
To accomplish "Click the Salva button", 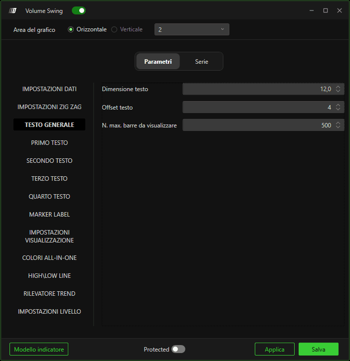I will [x=319, y=349].
